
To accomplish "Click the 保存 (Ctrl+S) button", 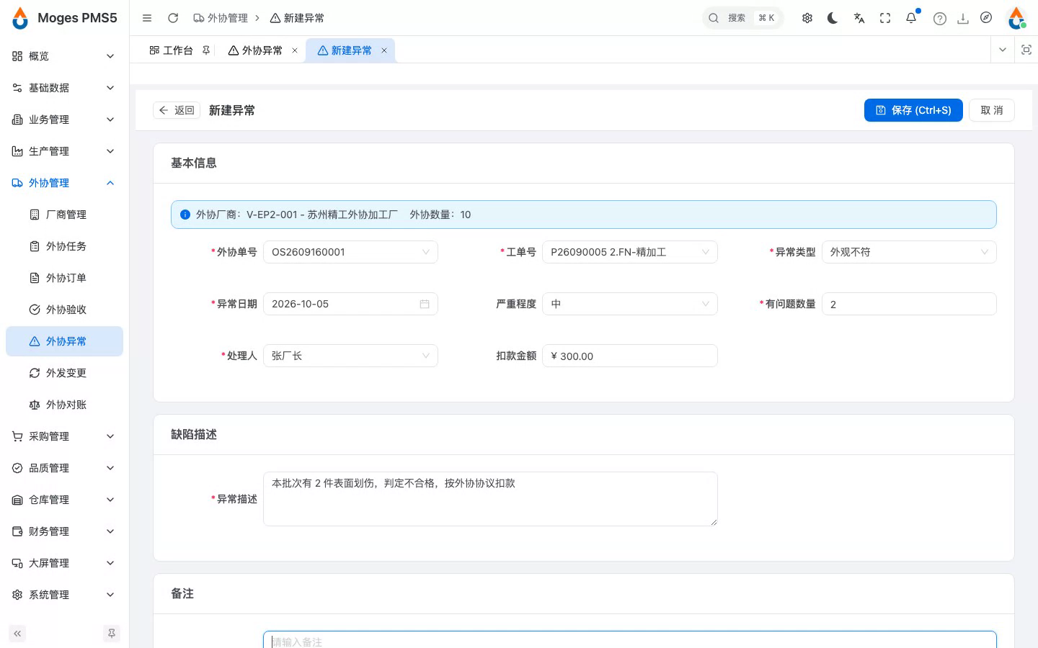I will pyautogui.click(x=913, y=110).
